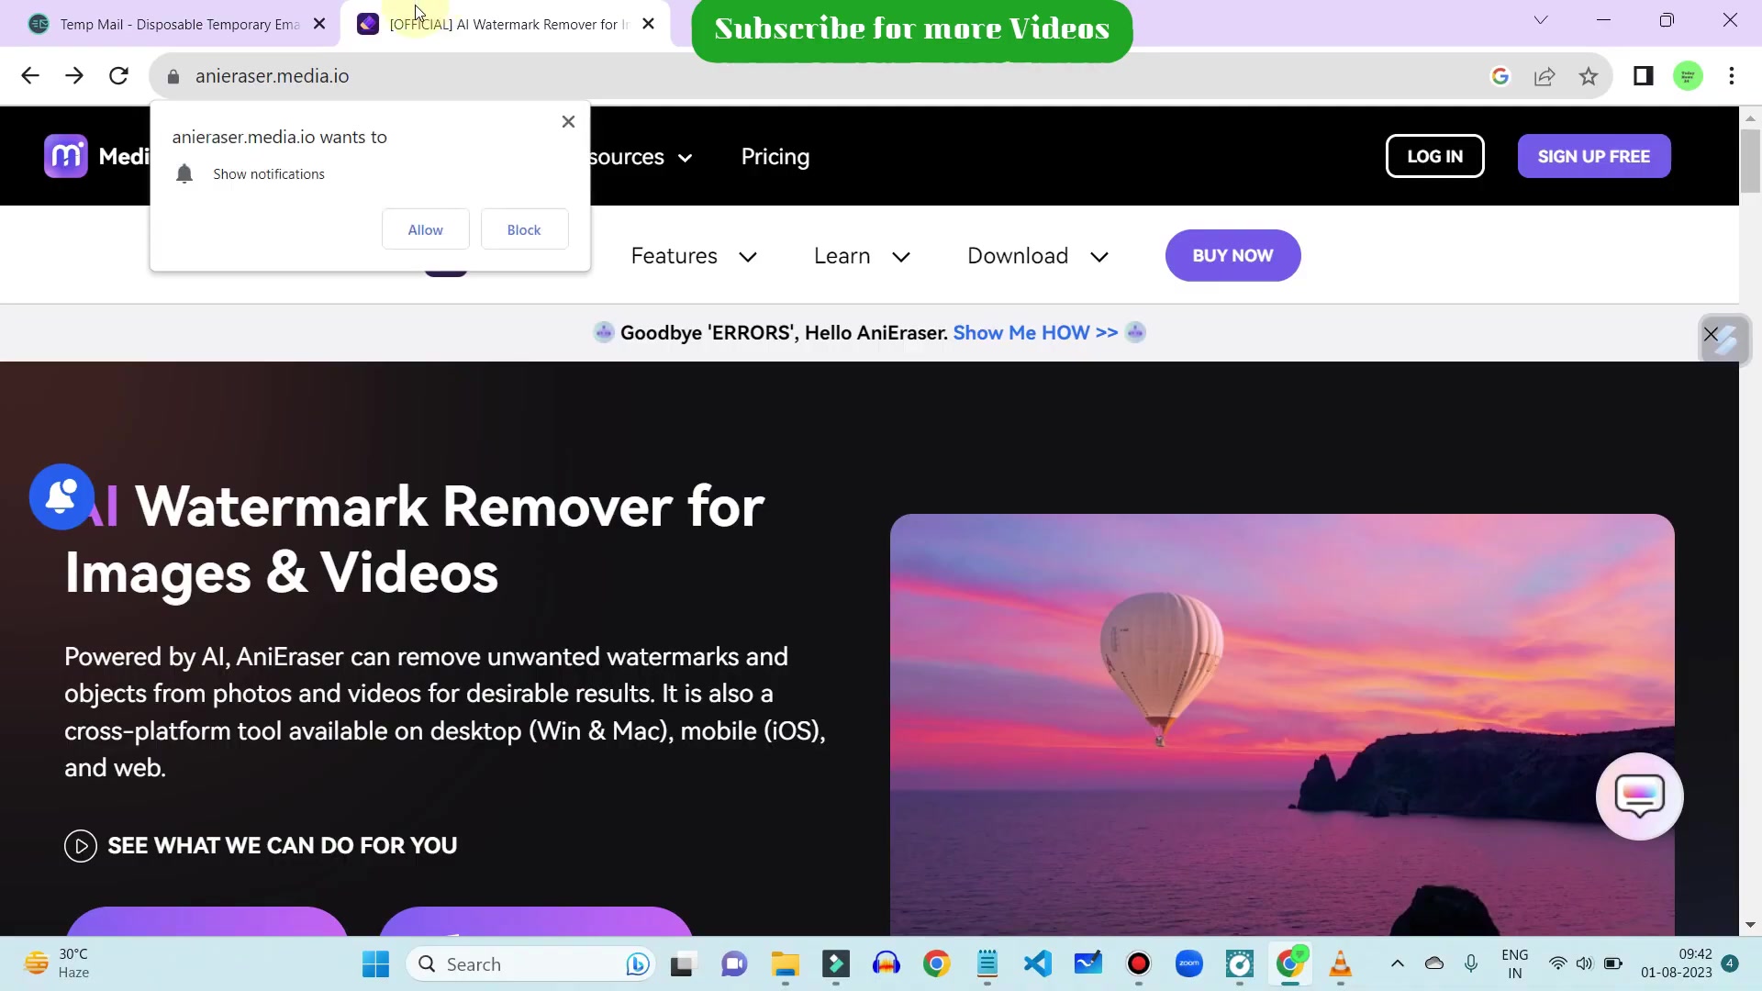This screenshot has height=991, width=1762.
Task: Play the SEE WHAT WE CAN DO video
Action: click(80, 845)
